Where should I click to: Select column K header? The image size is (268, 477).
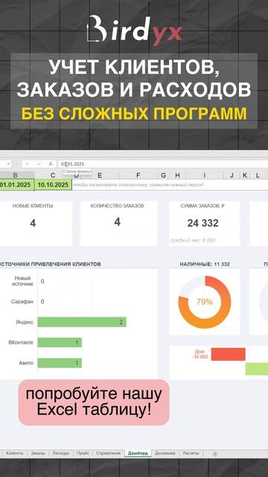click(x=245, y=175)
